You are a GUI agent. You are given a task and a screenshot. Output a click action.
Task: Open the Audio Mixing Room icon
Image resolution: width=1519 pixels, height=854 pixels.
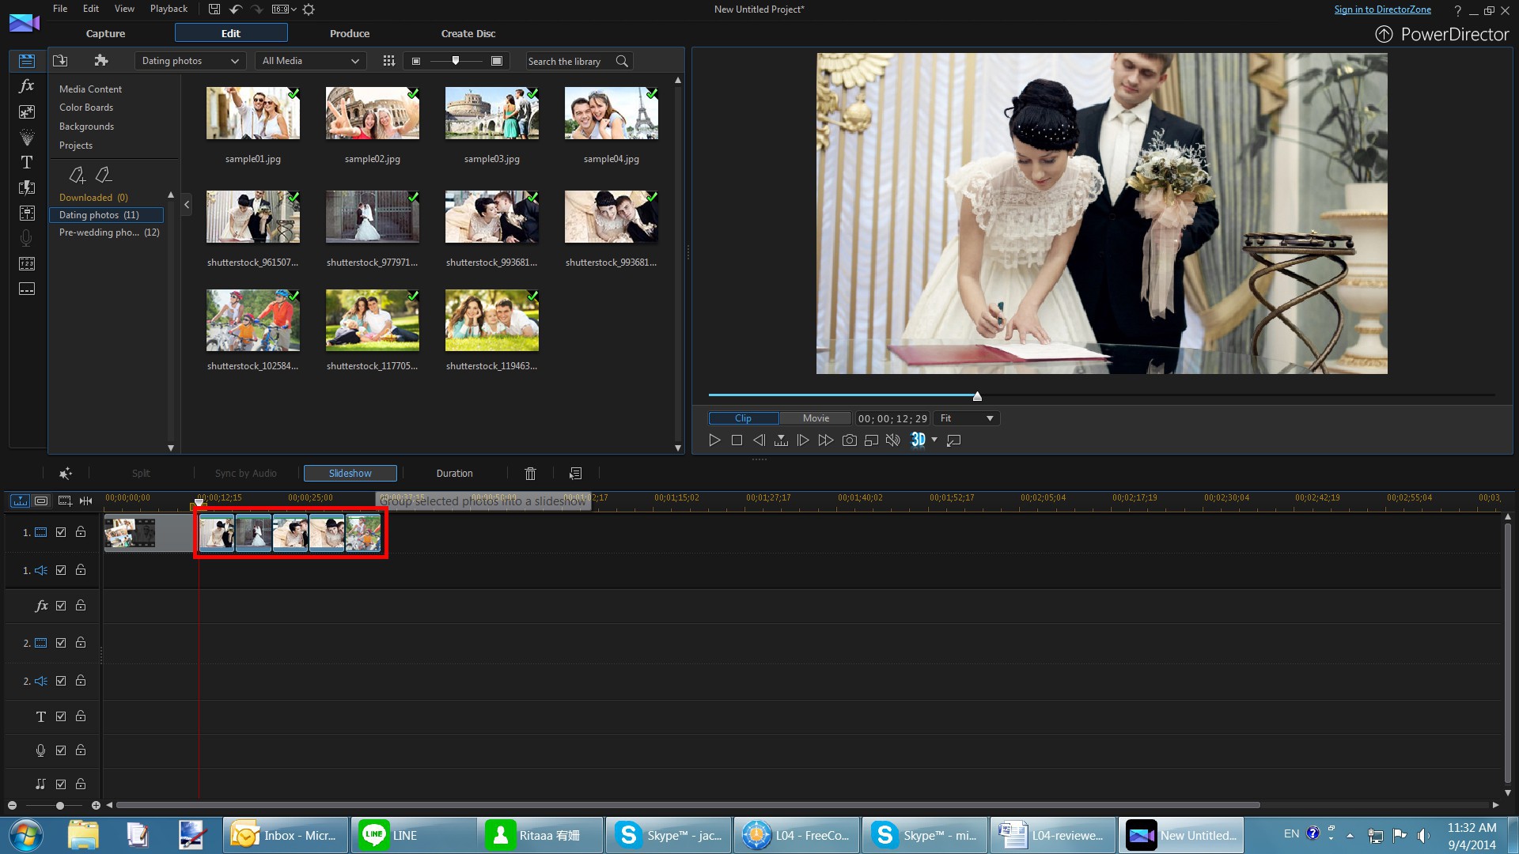(26, 213)
